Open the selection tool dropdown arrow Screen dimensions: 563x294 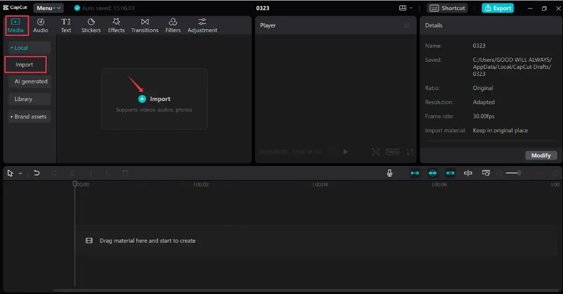20,173
